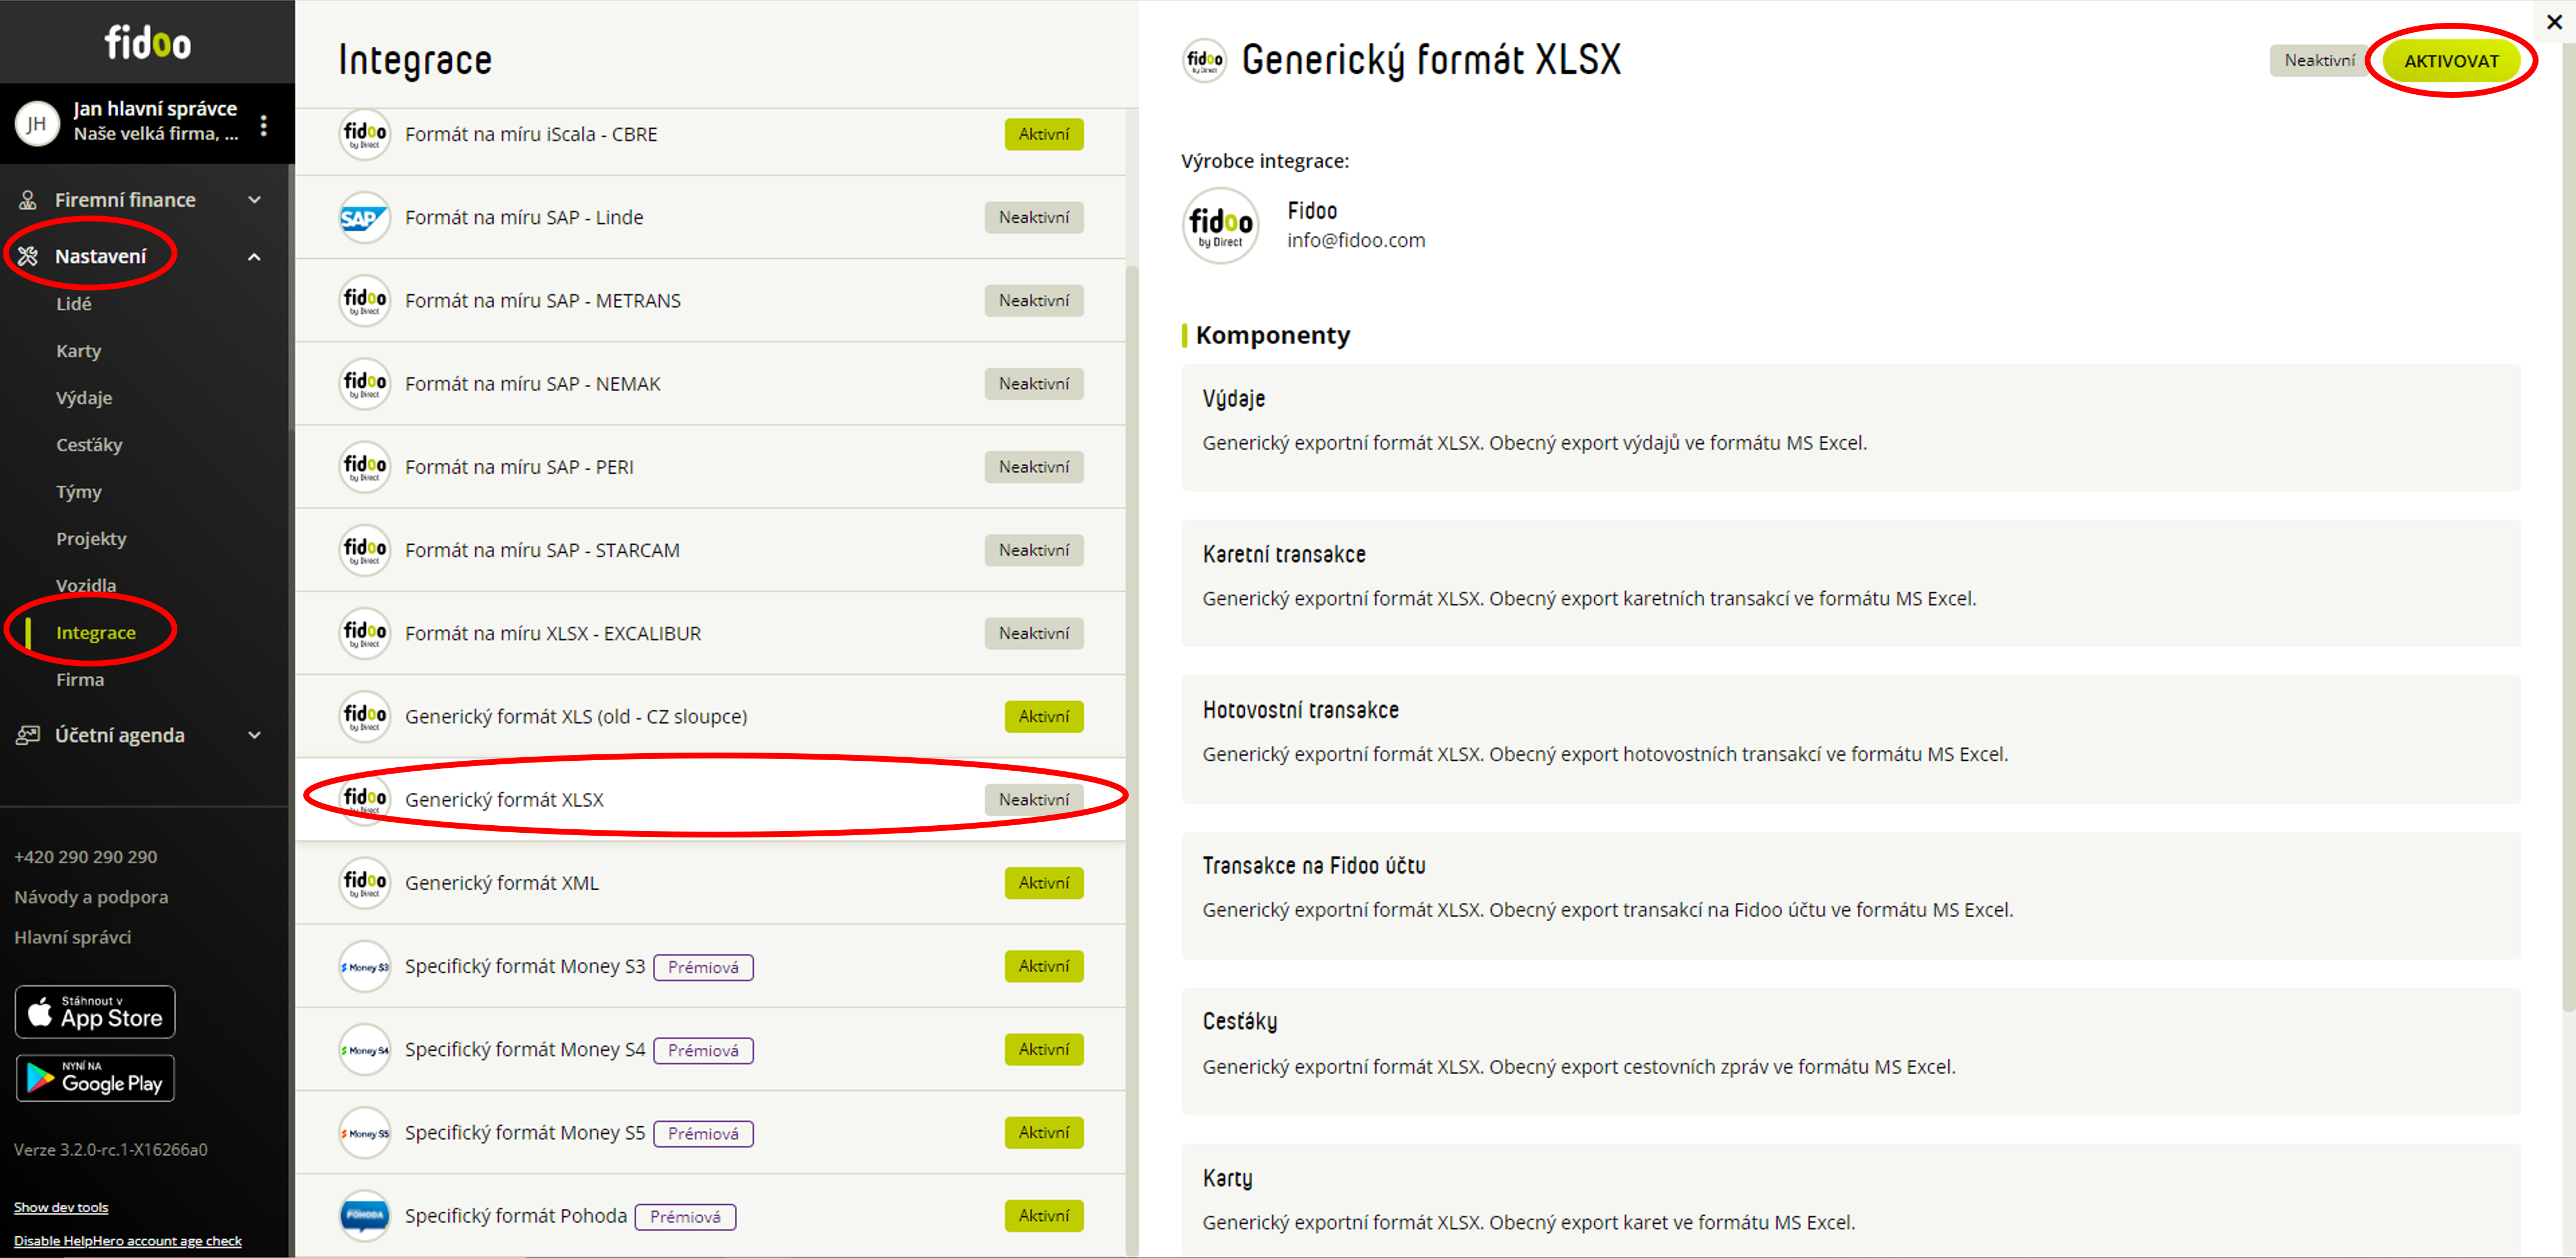Click Hlavní správci link

[72, 937]
